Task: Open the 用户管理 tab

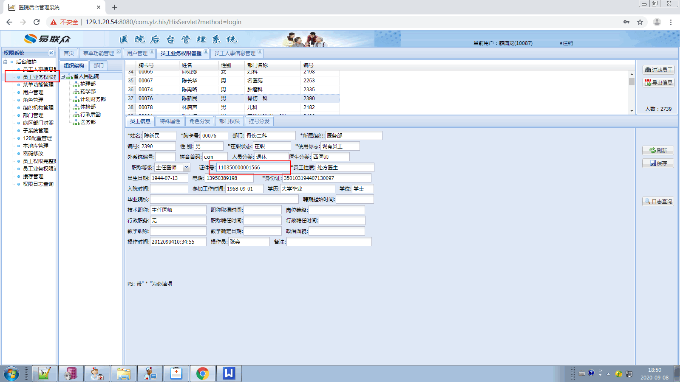Action: pyautogui.click(x=137, y=53)
